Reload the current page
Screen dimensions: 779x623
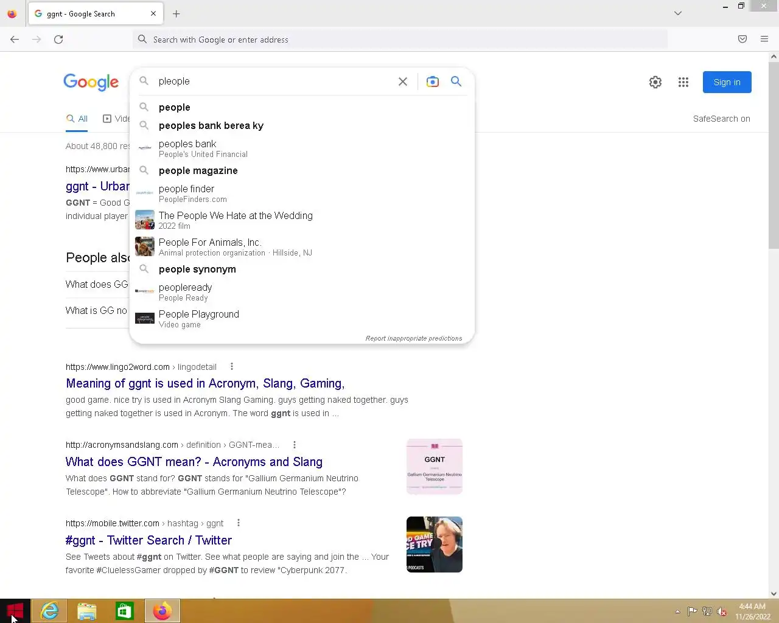(58, 40)
